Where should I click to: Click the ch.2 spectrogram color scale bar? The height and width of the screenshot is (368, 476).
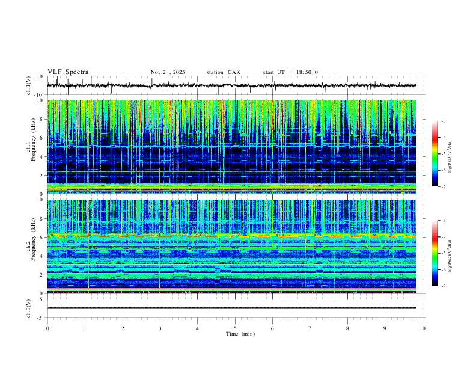pyautogui.click(x=435, y=253)
